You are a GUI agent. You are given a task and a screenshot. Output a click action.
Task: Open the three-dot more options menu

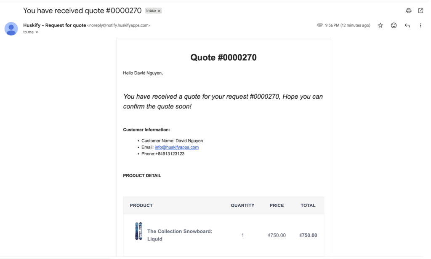pyautogui.click(x=420, y=25)
